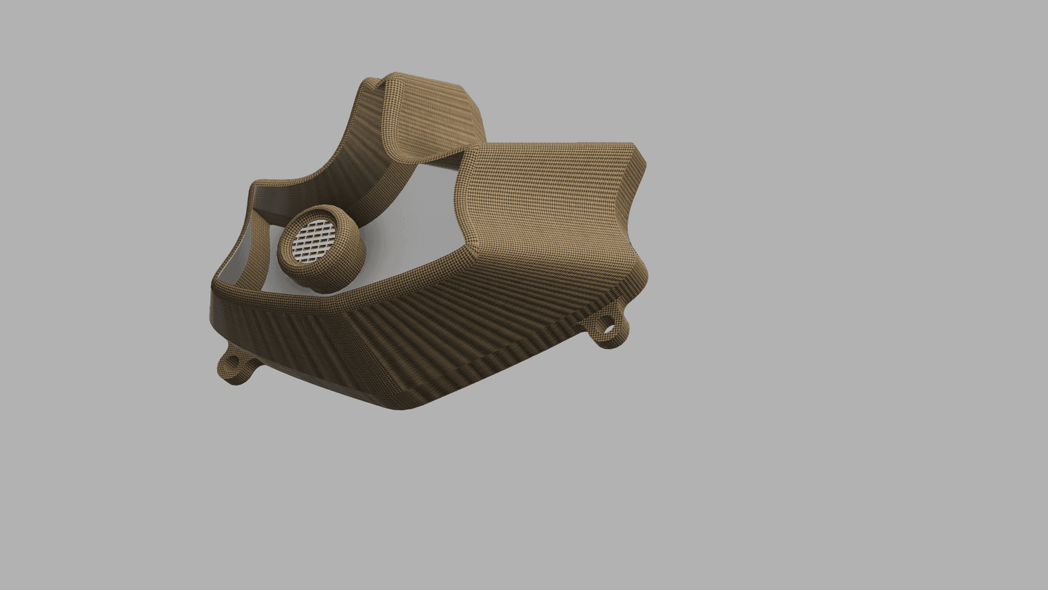Select the circular vent grille on the model
Screen dimensions: 1048x590
click(x=314, y=240)
